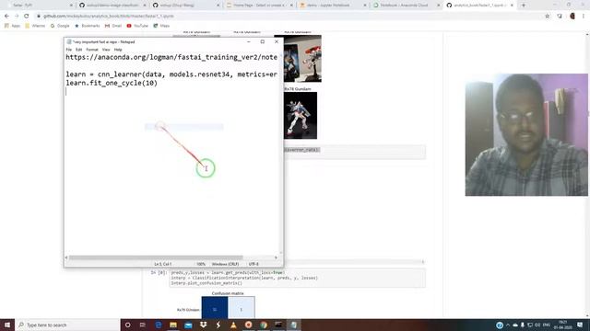The image size is (590, 331).
Task: Open the Maps bookmark
Action: [161, 26]
